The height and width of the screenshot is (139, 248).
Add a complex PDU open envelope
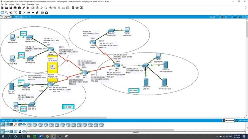tap(46, 12)
